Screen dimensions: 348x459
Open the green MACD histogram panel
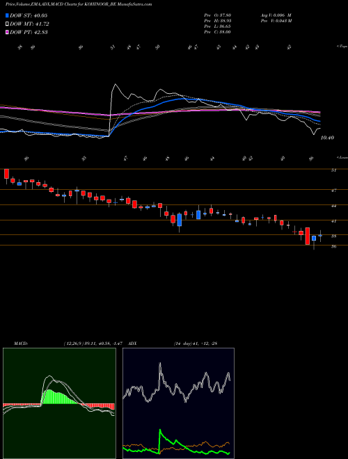(59, 403)
